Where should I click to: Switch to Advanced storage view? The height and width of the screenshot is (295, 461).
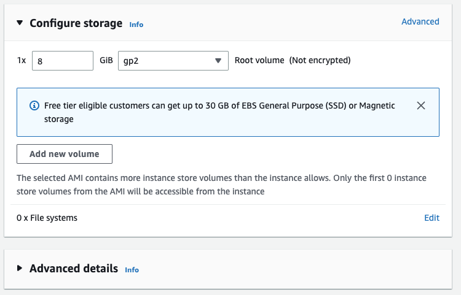(x=420, y=21)
